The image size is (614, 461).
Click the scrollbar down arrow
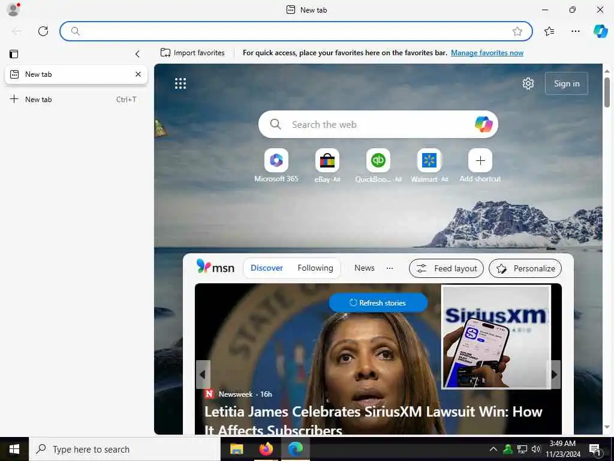[607, 427]
